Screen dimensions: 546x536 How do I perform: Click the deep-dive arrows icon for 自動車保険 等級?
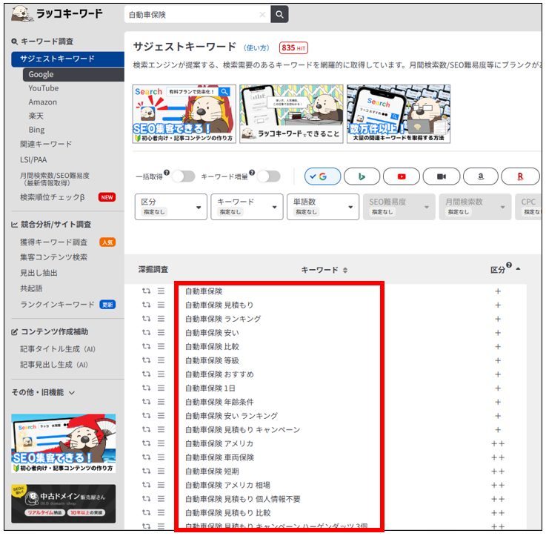146,360
